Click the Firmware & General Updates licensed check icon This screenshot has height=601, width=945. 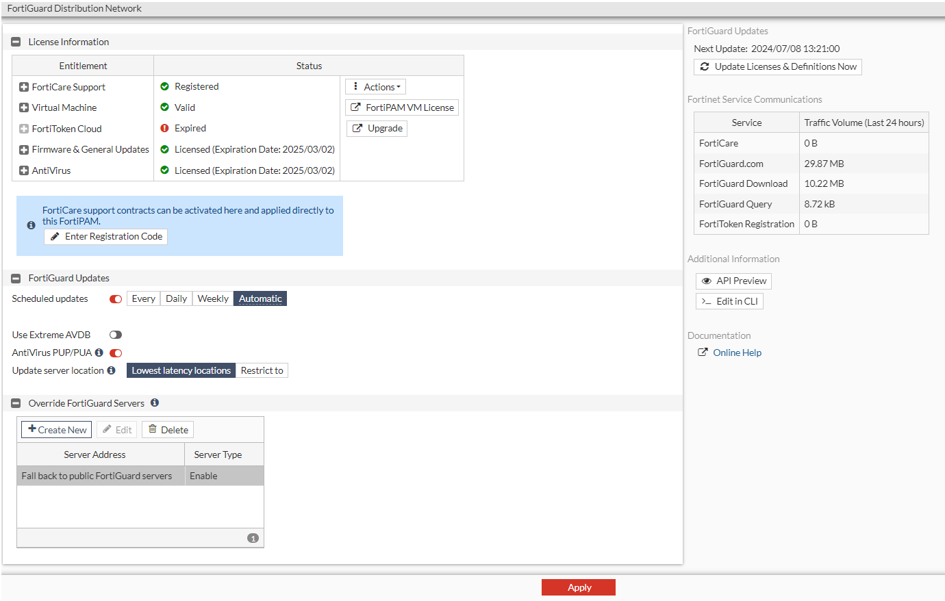(x=164, y=149)
